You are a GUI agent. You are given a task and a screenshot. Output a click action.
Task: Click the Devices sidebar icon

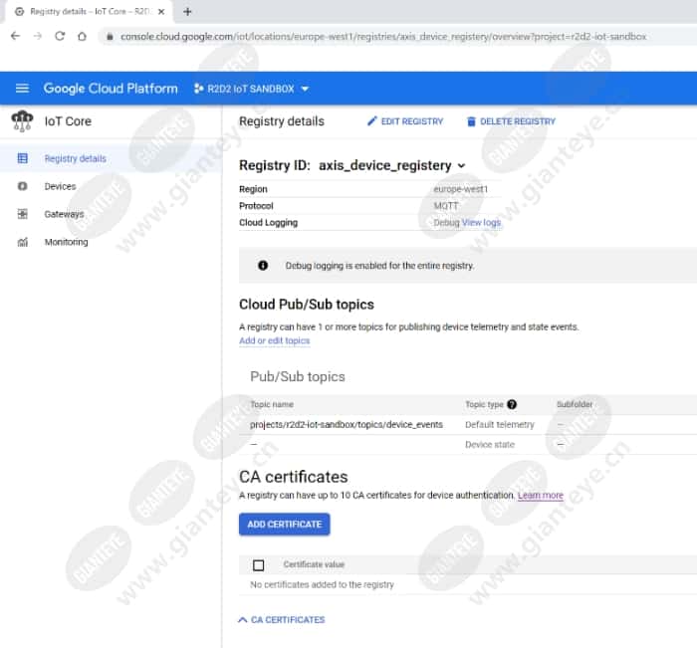point(22,186)
